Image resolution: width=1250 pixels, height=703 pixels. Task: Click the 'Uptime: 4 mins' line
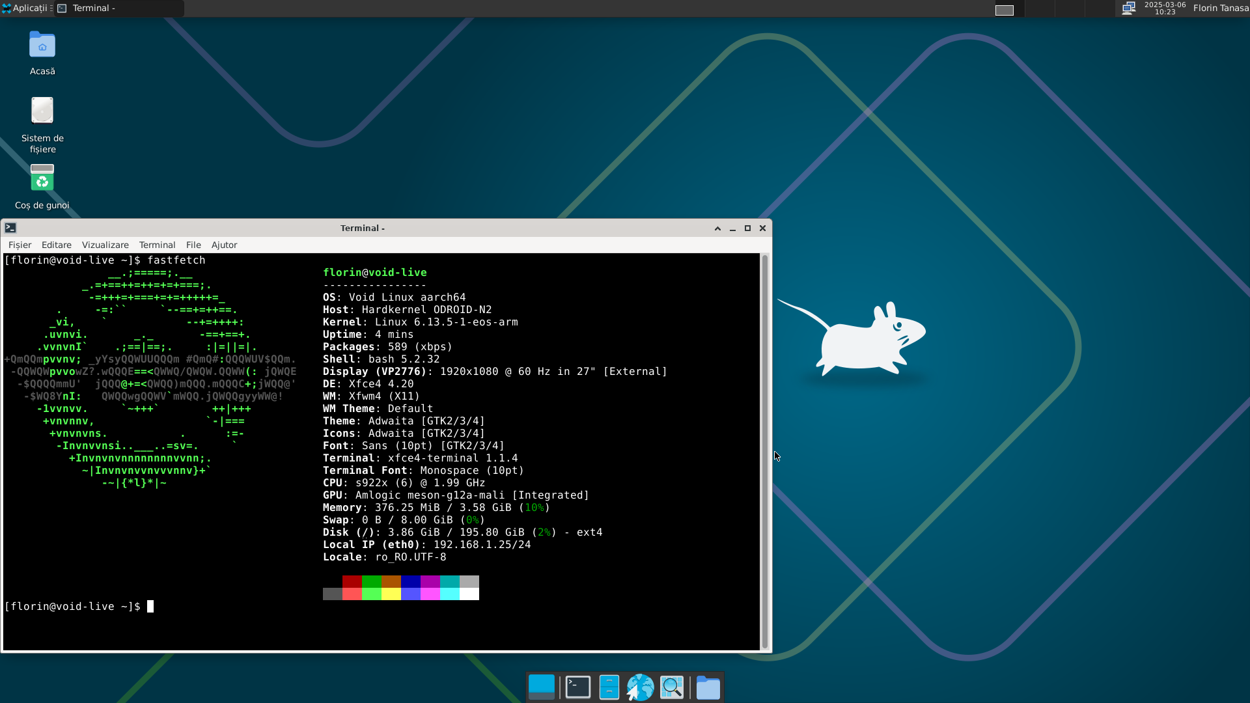(368, 335)
